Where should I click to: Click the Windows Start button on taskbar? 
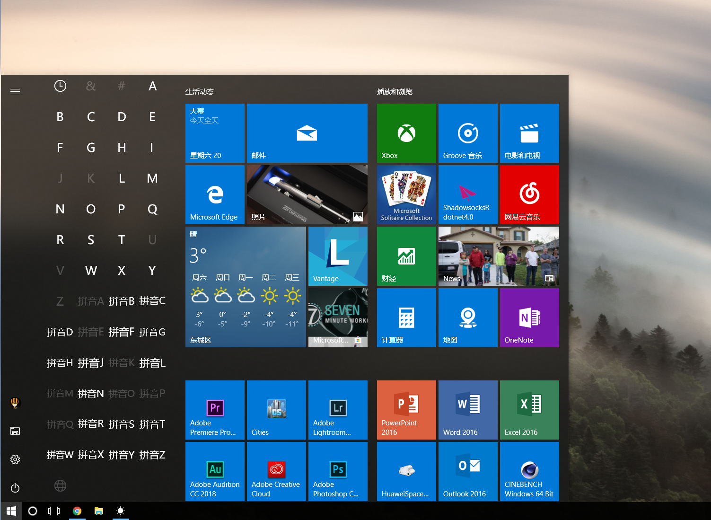coord(11,511)
